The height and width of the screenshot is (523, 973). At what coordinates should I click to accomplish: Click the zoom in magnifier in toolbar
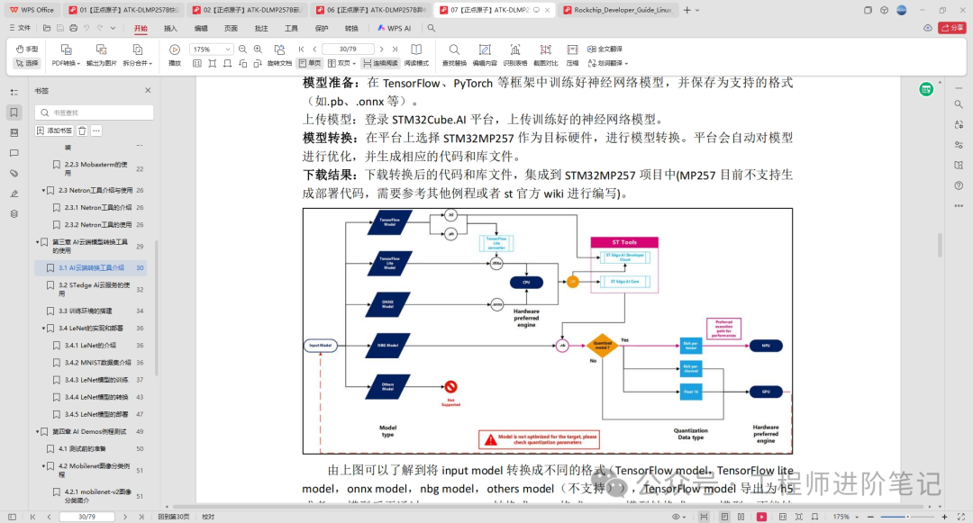pos(259,49)
